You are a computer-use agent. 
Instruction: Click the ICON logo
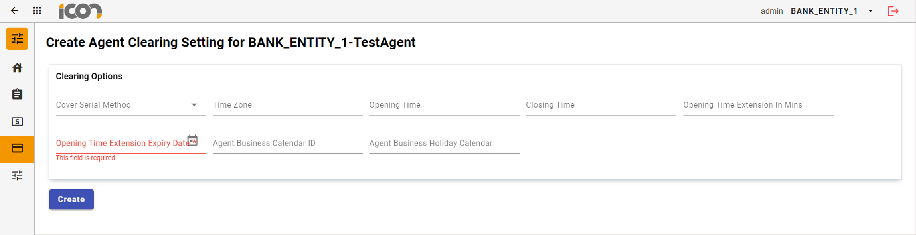[80, 11]
